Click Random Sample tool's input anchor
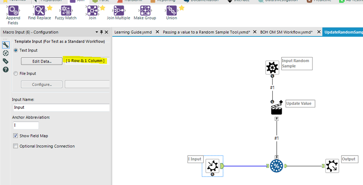 267,166
